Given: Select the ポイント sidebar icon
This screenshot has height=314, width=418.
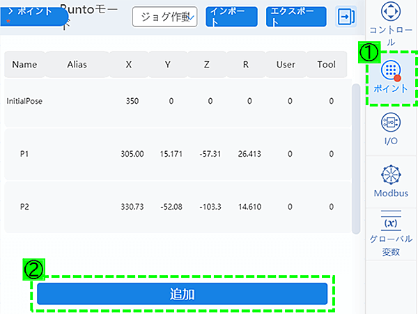Looking at the screenshot, I should pyautogui.click(x=391, y=70).
